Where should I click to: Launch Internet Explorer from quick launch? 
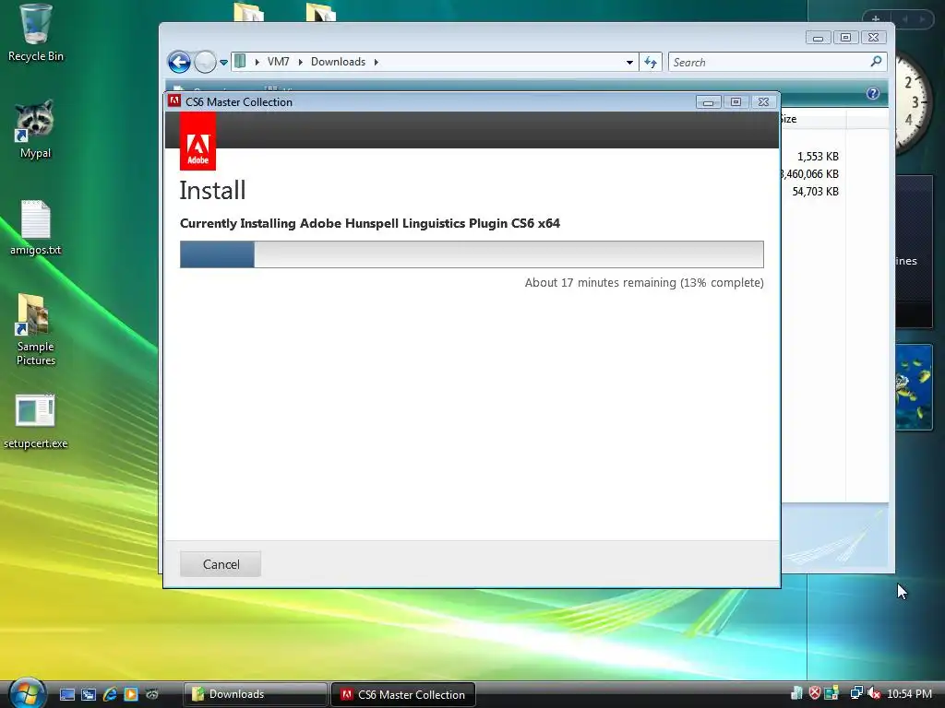(110, 694)
